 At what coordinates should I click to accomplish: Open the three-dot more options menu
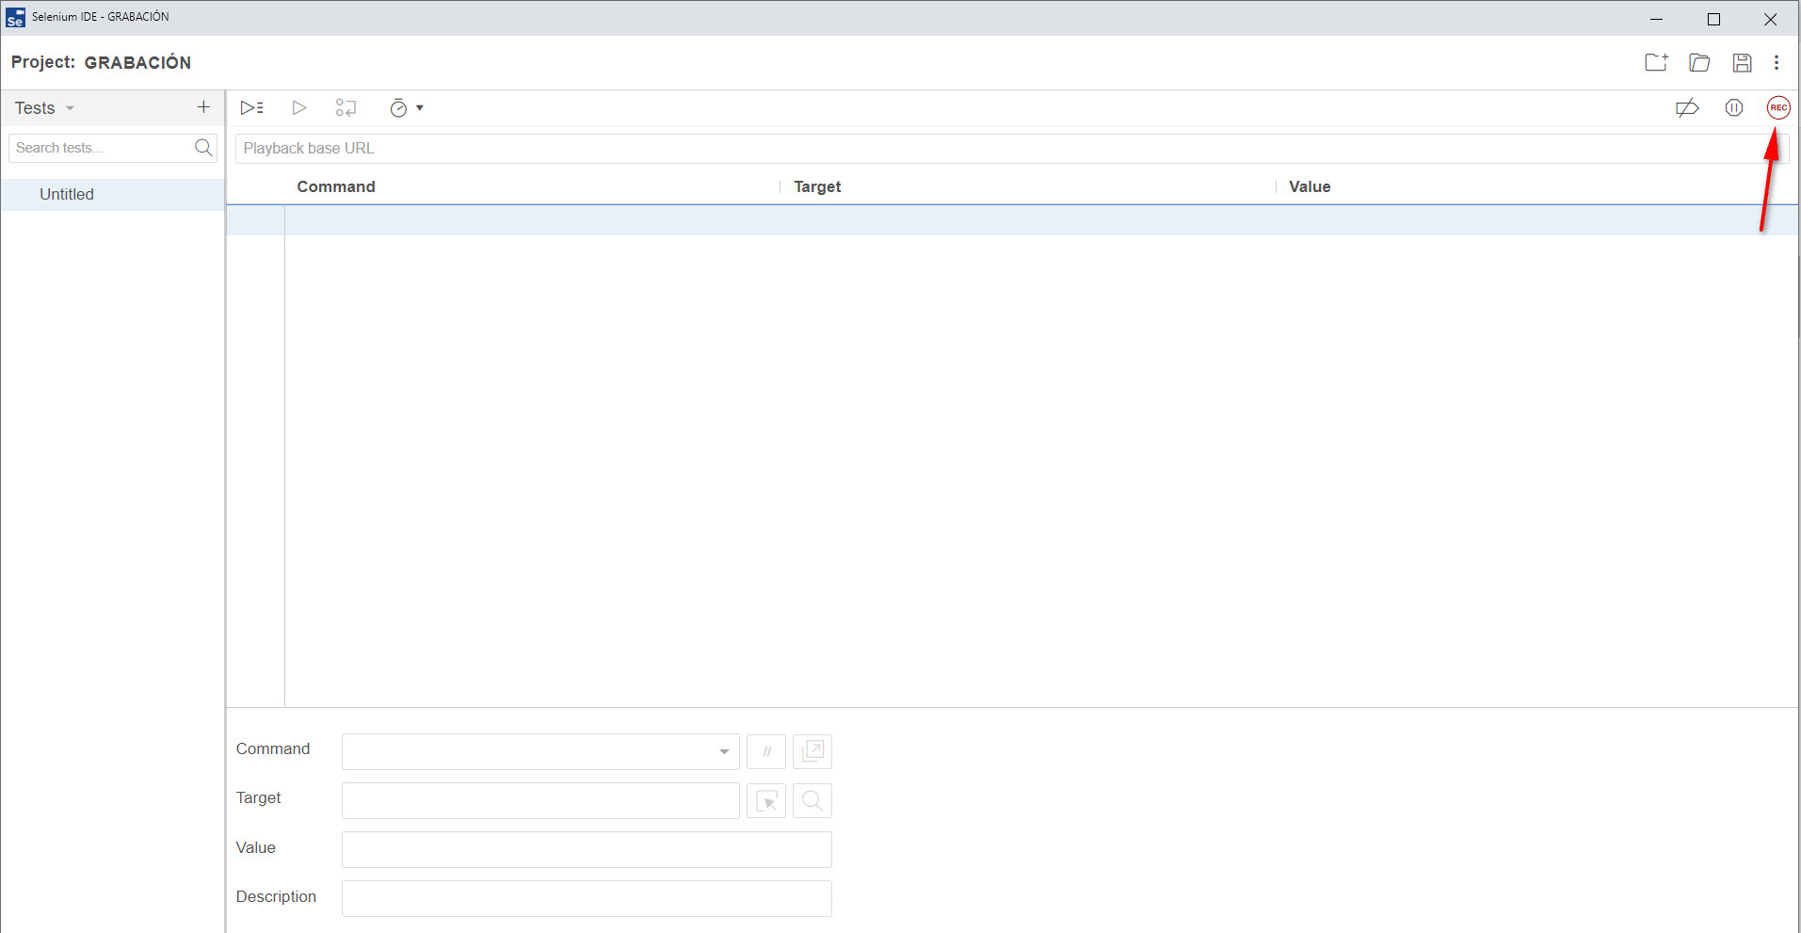point(1777,63)
